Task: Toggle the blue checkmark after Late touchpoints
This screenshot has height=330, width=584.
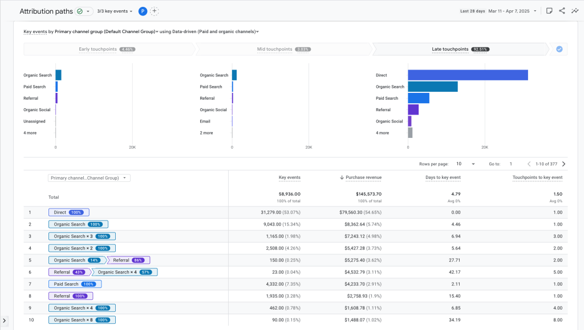Action: click(x=559, y=49)
